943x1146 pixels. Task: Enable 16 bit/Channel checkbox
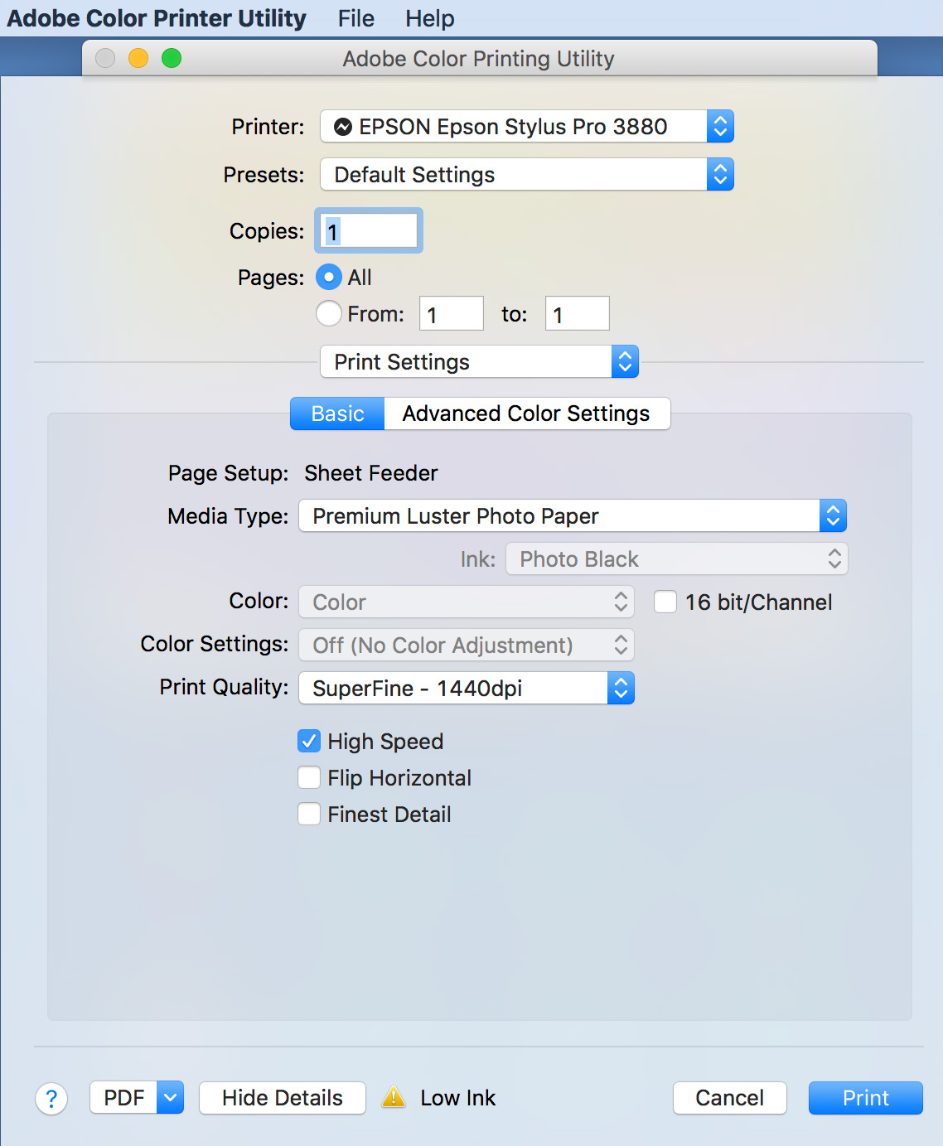click(x=665, y=602)
